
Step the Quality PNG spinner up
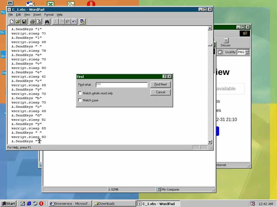[247, 51]
